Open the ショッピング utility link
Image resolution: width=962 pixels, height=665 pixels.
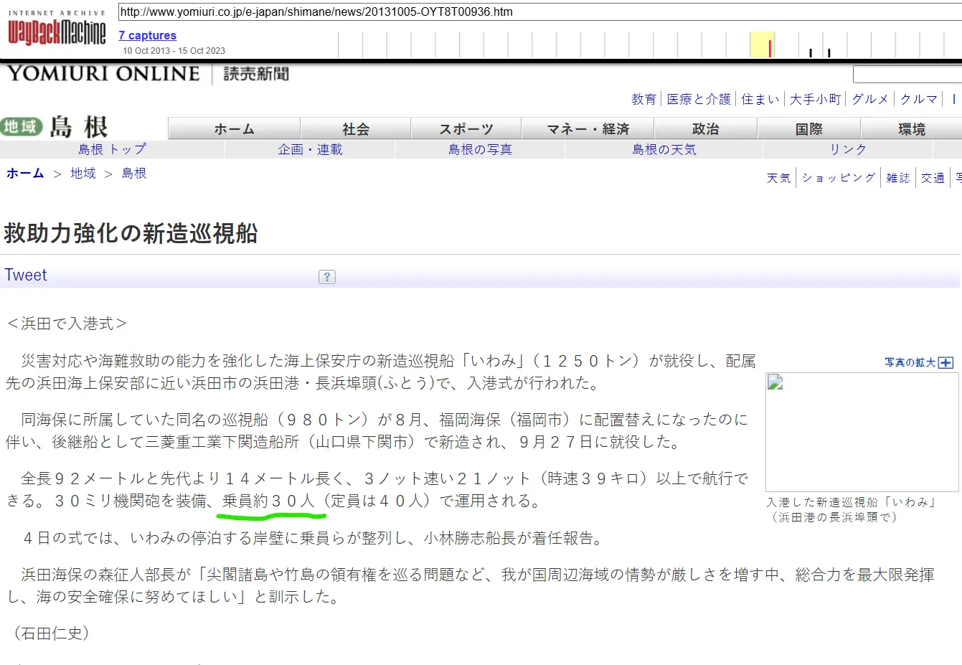click(x=839, y=178)
